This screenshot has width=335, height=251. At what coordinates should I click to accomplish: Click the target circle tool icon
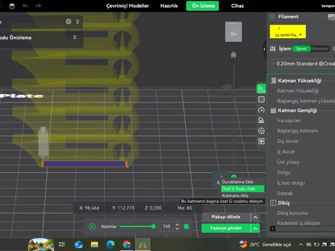pos(261,131)
